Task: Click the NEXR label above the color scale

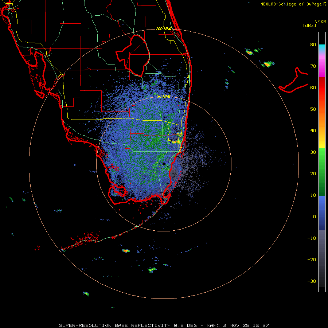Action: click(320, 22)
